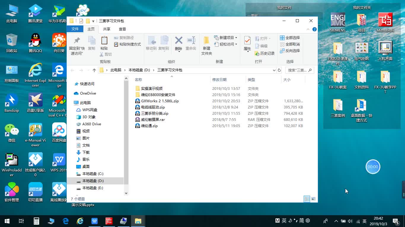This screenshot has width=405, height=227.
Task: Switch to the Details view icon in the status bar
Action: click(x=307, y=199)
